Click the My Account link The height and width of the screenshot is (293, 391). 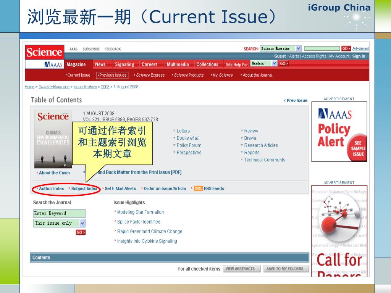[x=339, y=56]
